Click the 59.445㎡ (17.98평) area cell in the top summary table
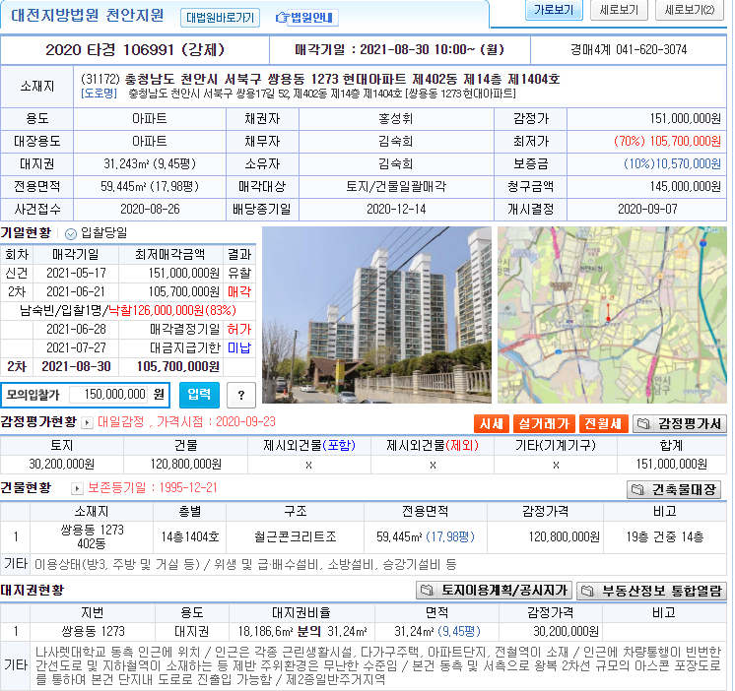The image size is (735, 691). click(150, 186)
